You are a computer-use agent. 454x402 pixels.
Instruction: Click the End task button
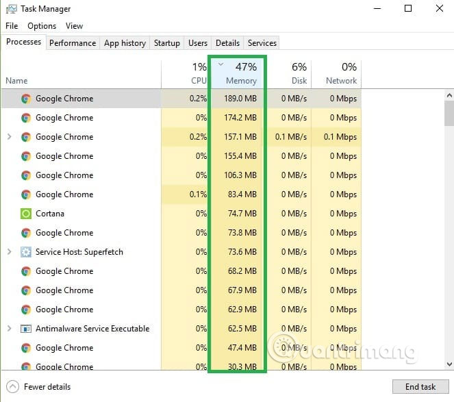420,387
